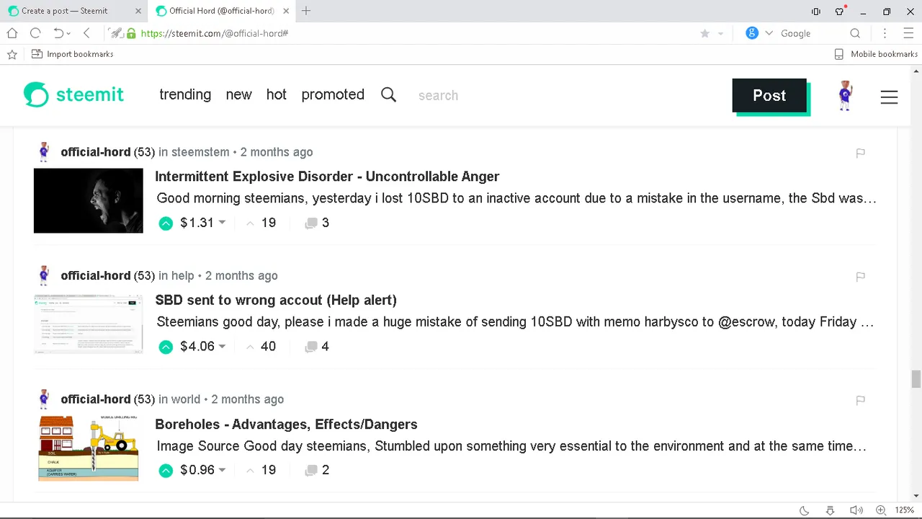
Task: Open the wallet screenshot thumbnail of SBD post
Action: [x=89, y=324]
